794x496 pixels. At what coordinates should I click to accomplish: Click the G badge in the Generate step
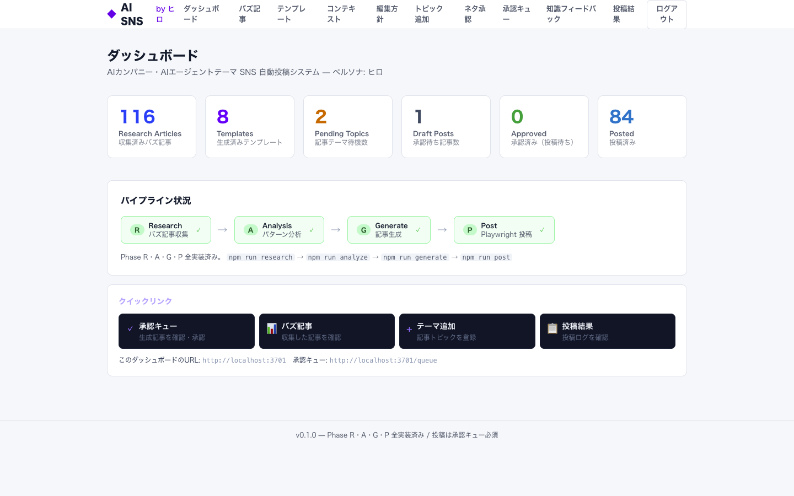pos(363,230)
